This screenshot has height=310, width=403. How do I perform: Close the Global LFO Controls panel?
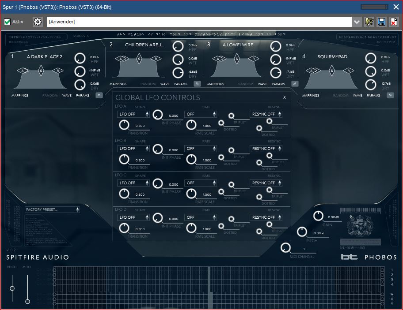coord(285,97)
